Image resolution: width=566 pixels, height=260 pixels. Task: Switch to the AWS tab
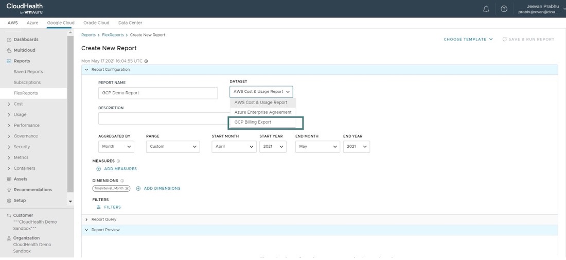click(x=12, y=23)
